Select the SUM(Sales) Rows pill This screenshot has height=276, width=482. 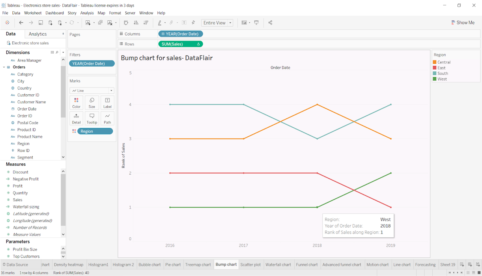pyautogui.click(x=181, y=44)
